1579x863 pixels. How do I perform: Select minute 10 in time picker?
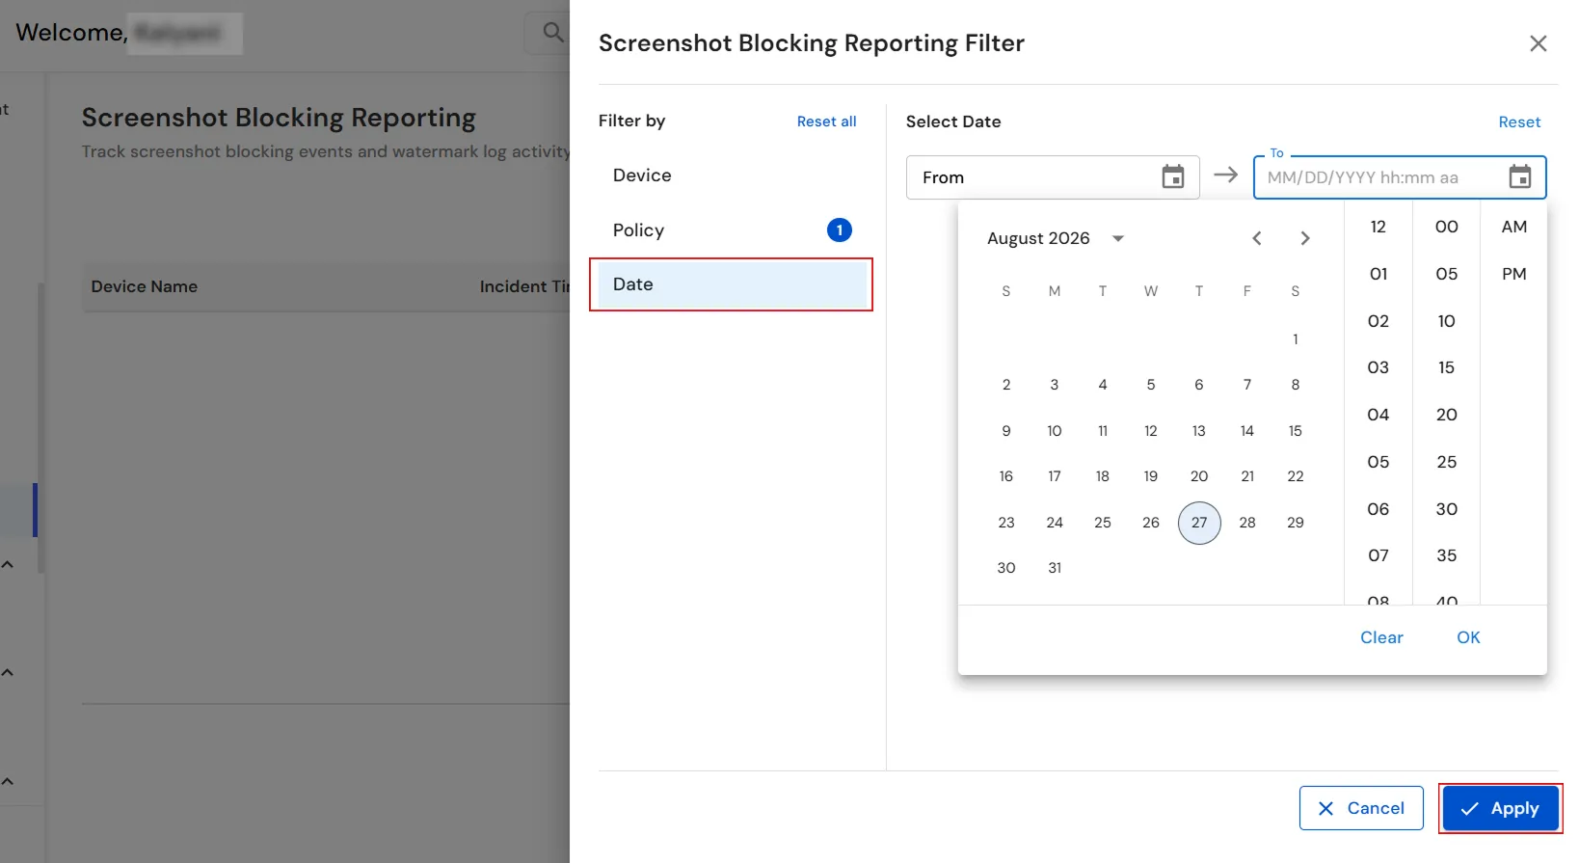coord(1446,321)
